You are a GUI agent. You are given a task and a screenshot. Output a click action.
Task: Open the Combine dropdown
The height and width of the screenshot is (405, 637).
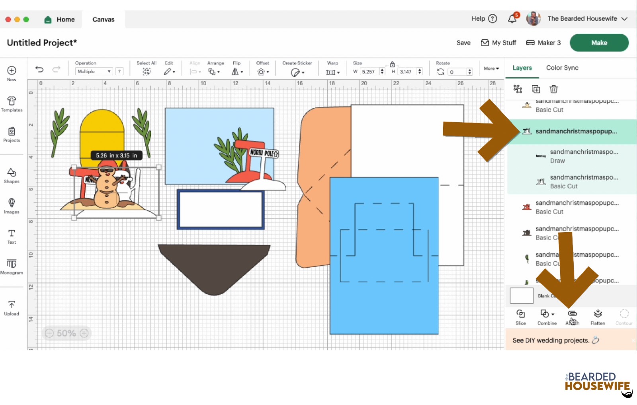547,317
